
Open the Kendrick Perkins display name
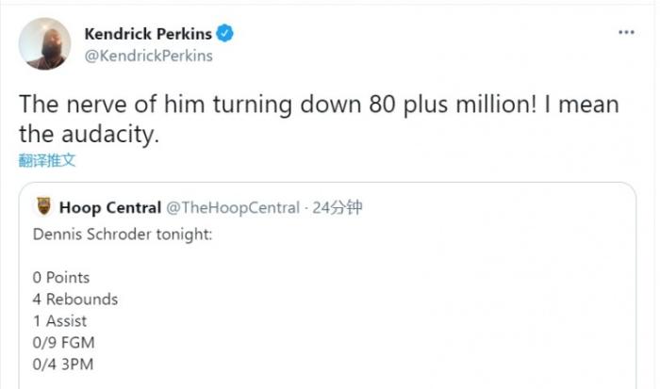148,34
